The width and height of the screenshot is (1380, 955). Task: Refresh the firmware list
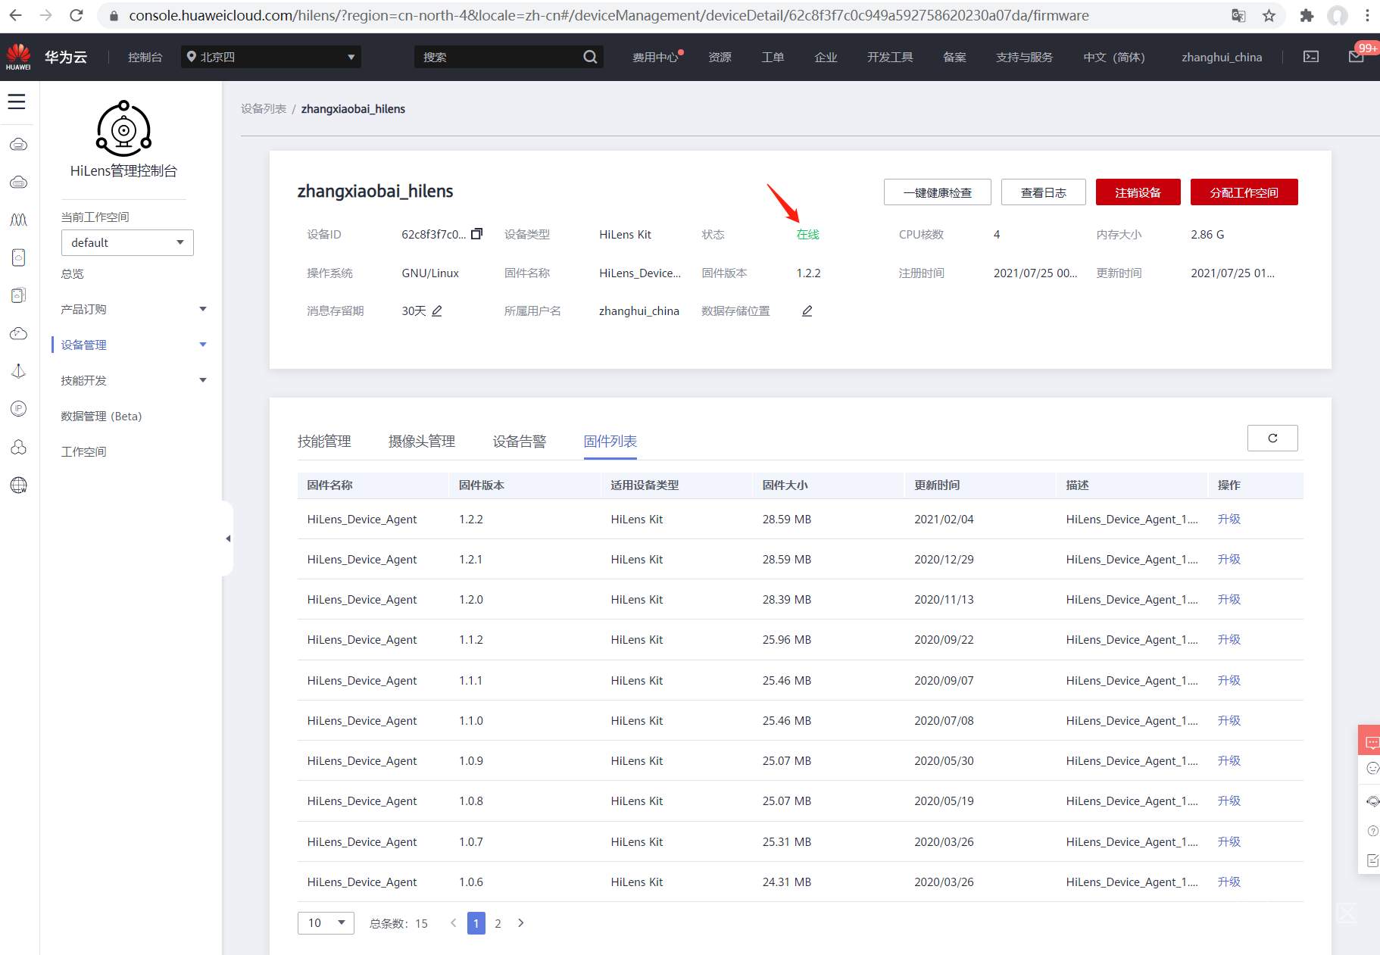(1272, 438)
